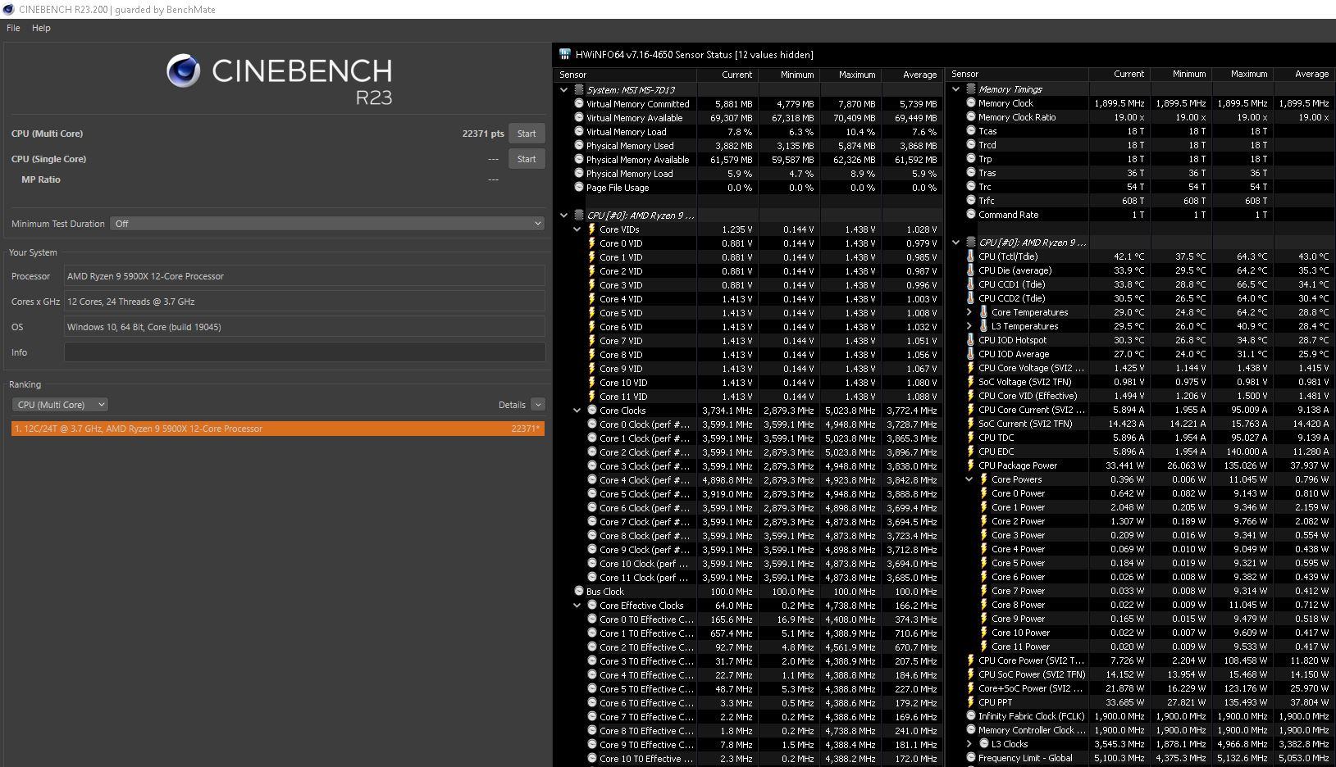Select the Virtual Memory Load row
This screenshot has height=767, width=1336.
click(749, 132)
